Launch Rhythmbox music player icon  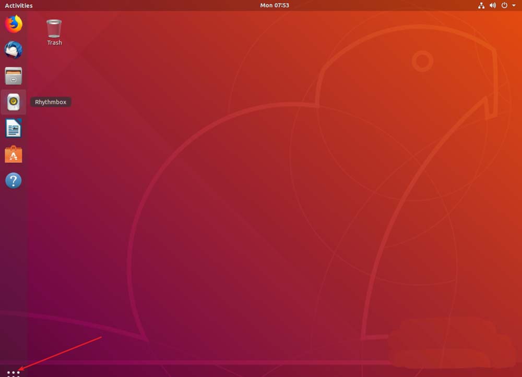(x=14, y=102)
